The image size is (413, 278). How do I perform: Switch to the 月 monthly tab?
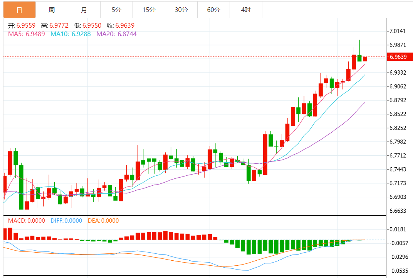click(x=84, y=10)
